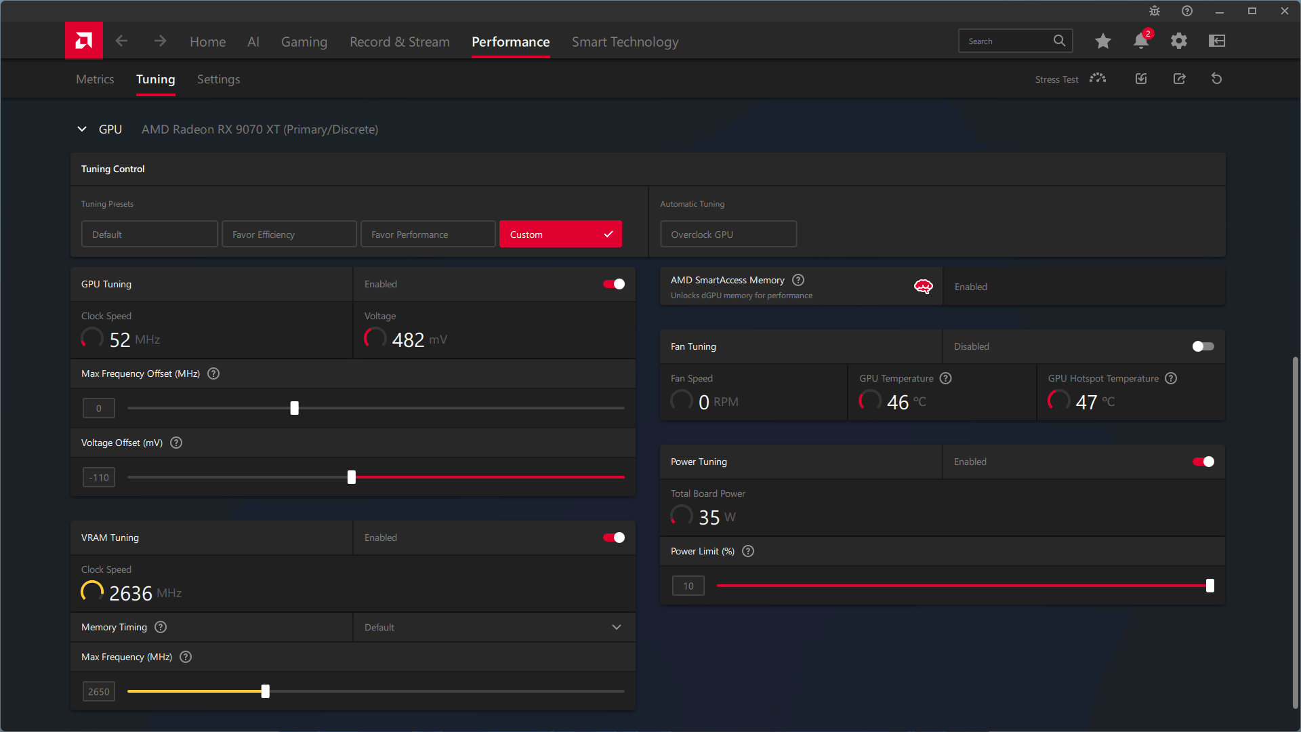Turn off the Power Tuning switch
The width and height of the screenshot is (1301, 732).
tap(1203, 462)
